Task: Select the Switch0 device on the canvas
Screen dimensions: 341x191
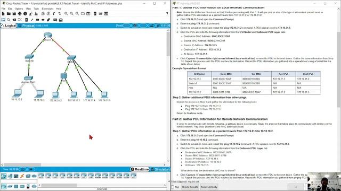Action: [x=29, y=57]
